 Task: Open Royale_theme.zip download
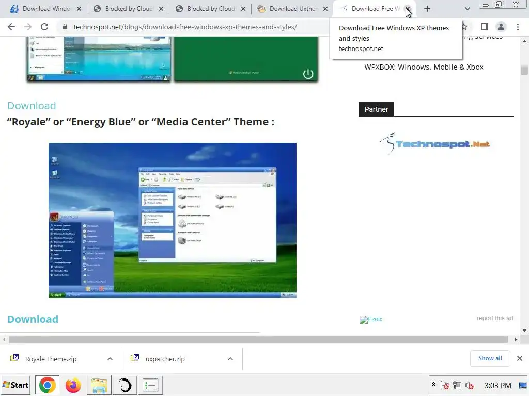pyautogui.click(x=51, y=359)
